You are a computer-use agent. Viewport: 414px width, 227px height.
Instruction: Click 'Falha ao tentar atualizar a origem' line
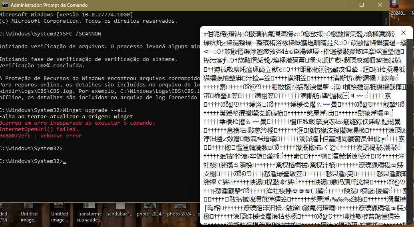coord(66,116)
